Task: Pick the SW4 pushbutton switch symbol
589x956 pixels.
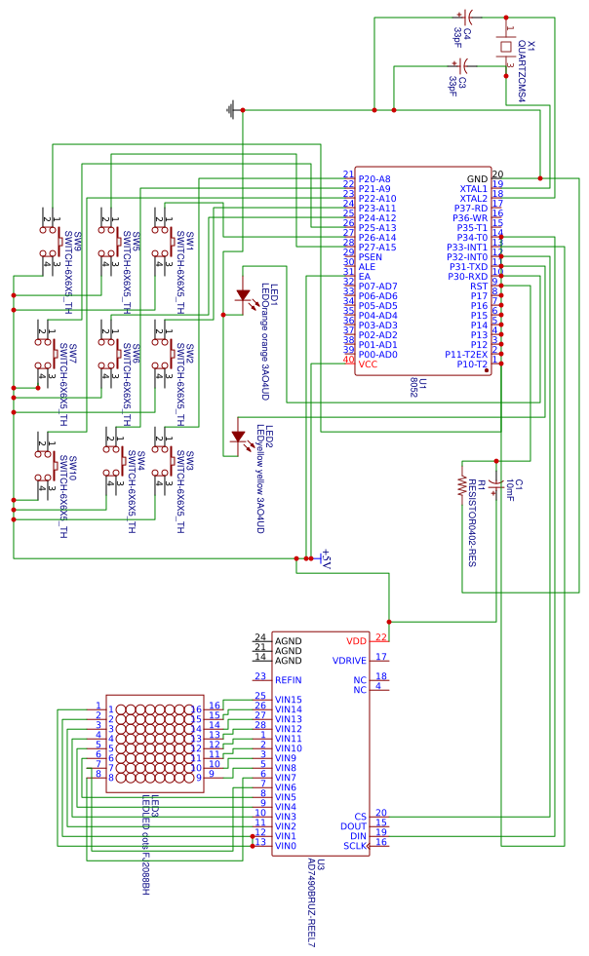Action: [x=114, y=462]
